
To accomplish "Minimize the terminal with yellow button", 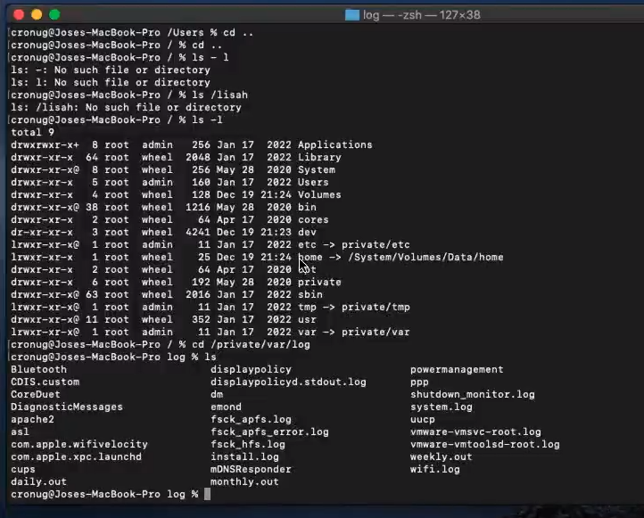I will click(x=37, y=15).
